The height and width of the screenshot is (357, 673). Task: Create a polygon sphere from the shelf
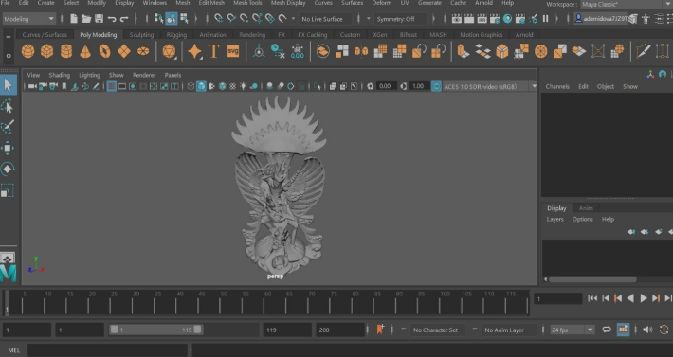coord(27,51)
